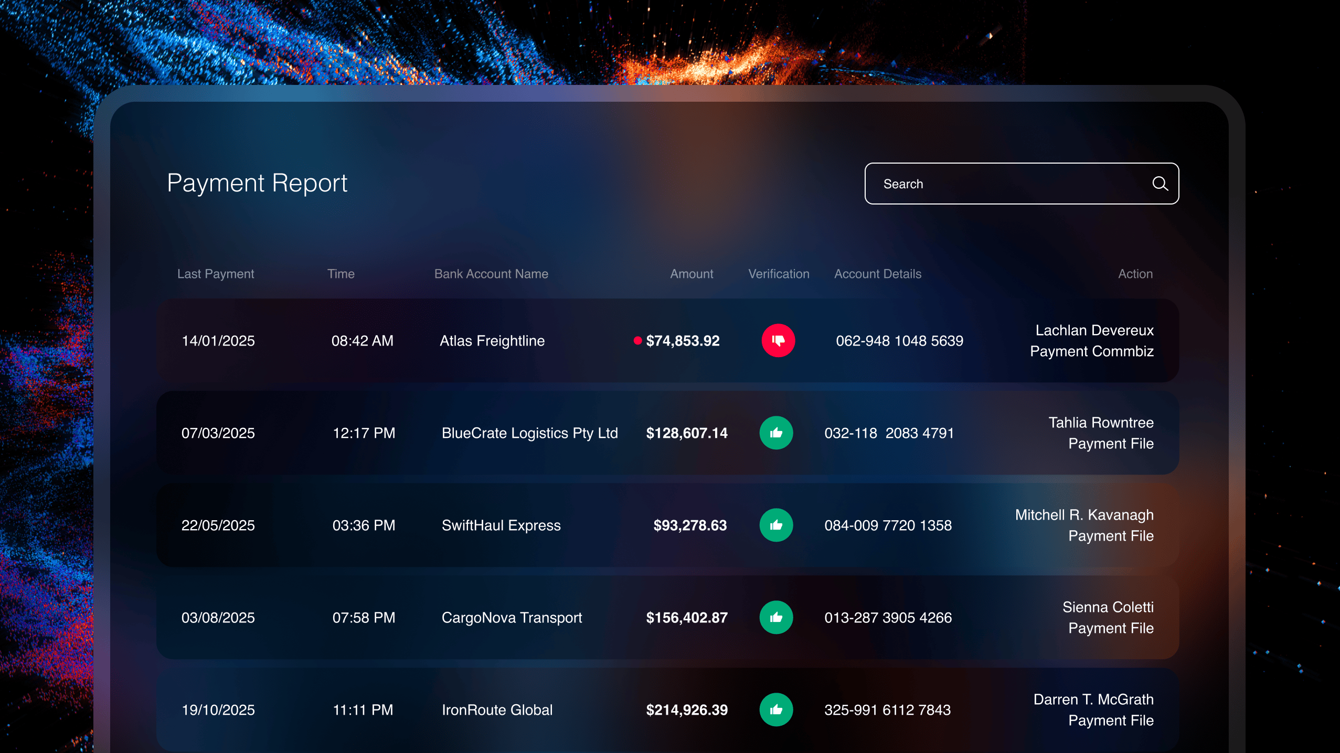The image size is (1340, 753).
Task: Click BlueCrate Logistics green thumbs-up icon
Action: (776, 433)
